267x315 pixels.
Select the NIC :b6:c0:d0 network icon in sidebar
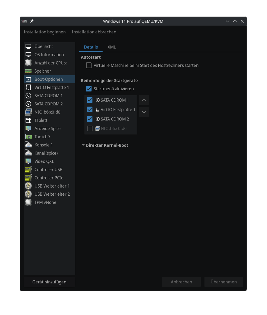(x=28, y=112)
